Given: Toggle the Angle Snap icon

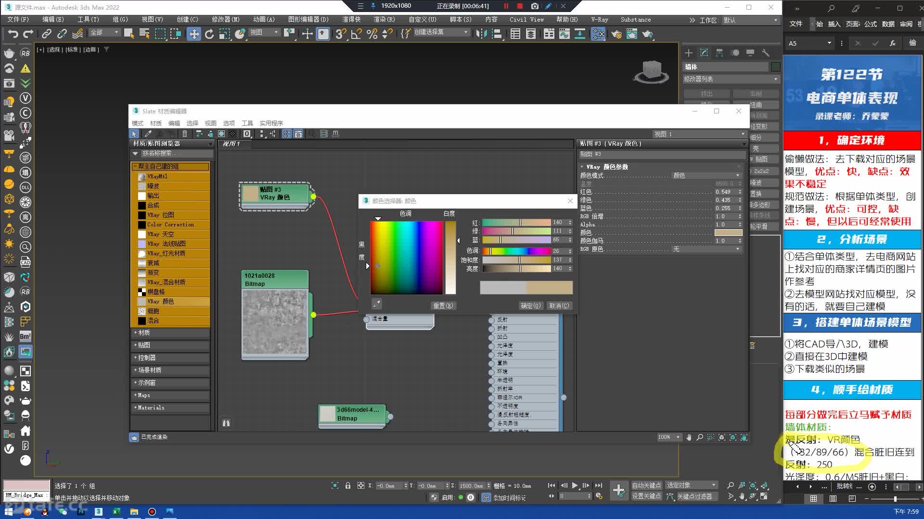Looking at the screenshot, I should pos(357,34).
